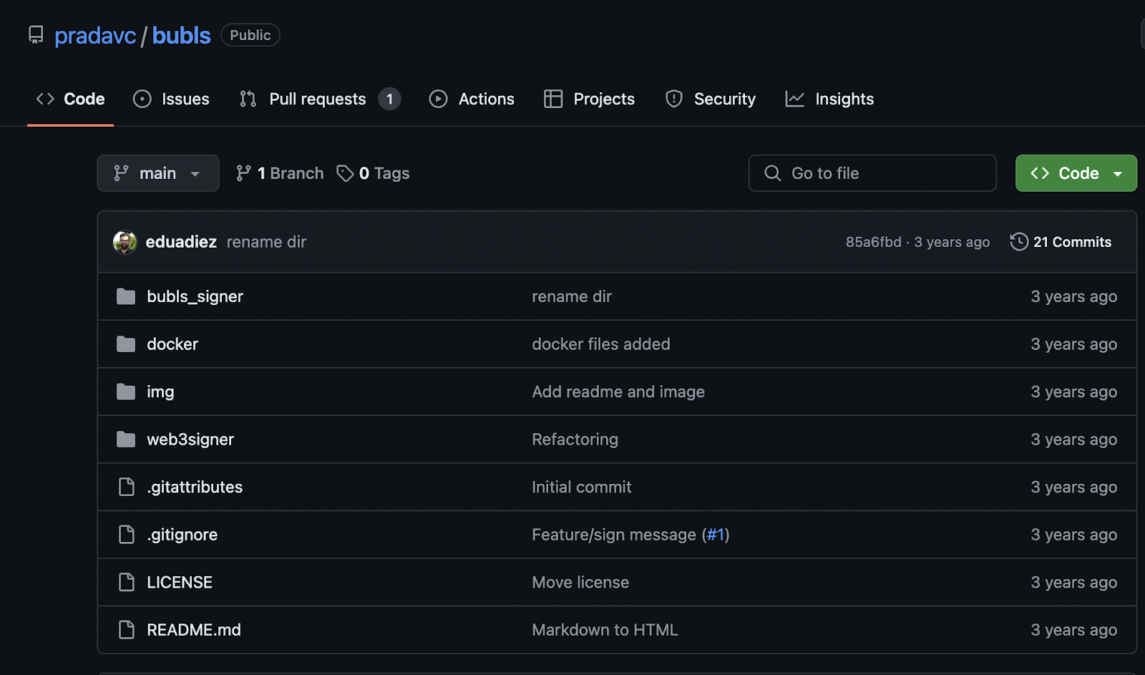The image size is (1145, 675).
Task: View the 1 Branch link
Action: pos(280,173)
